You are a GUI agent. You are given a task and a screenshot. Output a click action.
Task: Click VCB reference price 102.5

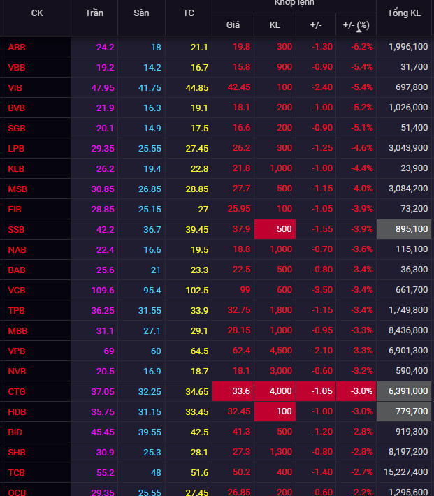[197, 291]
